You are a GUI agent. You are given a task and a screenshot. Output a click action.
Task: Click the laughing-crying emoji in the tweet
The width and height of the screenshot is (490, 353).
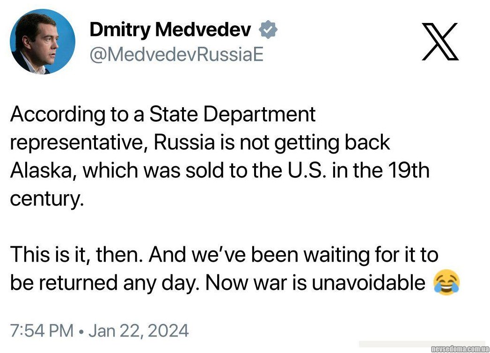[446, 283]
